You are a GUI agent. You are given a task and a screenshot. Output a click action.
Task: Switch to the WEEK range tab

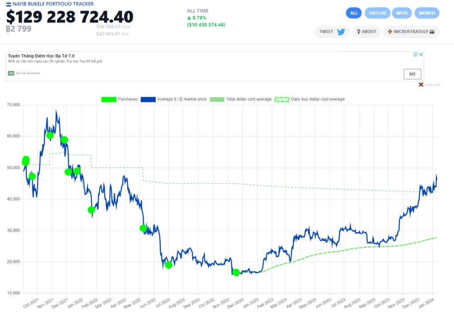[402, 13]
